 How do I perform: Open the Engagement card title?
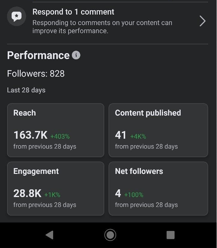[x=36, y=171]
